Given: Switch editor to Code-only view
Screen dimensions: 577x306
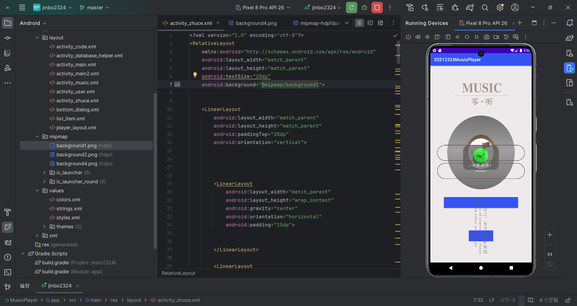Looking at the screenshot, I should pyautogui.click(x=359, y=23).
